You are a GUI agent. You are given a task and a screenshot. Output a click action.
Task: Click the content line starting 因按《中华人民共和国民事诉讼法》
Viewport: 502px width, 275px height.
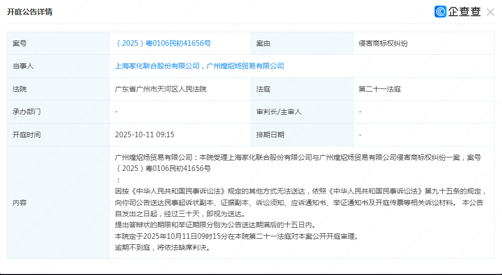pyautogui.click(x=301, y=192)
